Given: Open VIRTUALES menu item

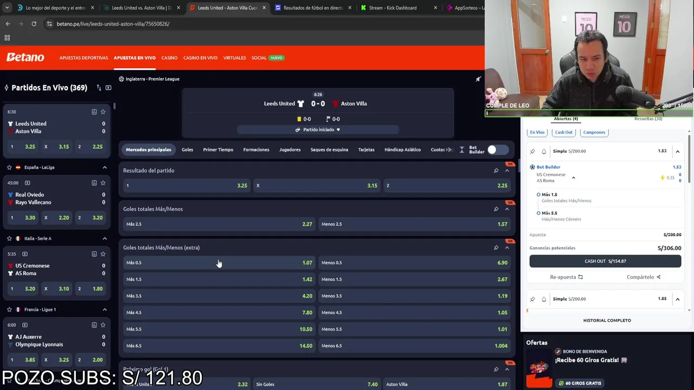Looking at the screenshot, I should (234, 58).
